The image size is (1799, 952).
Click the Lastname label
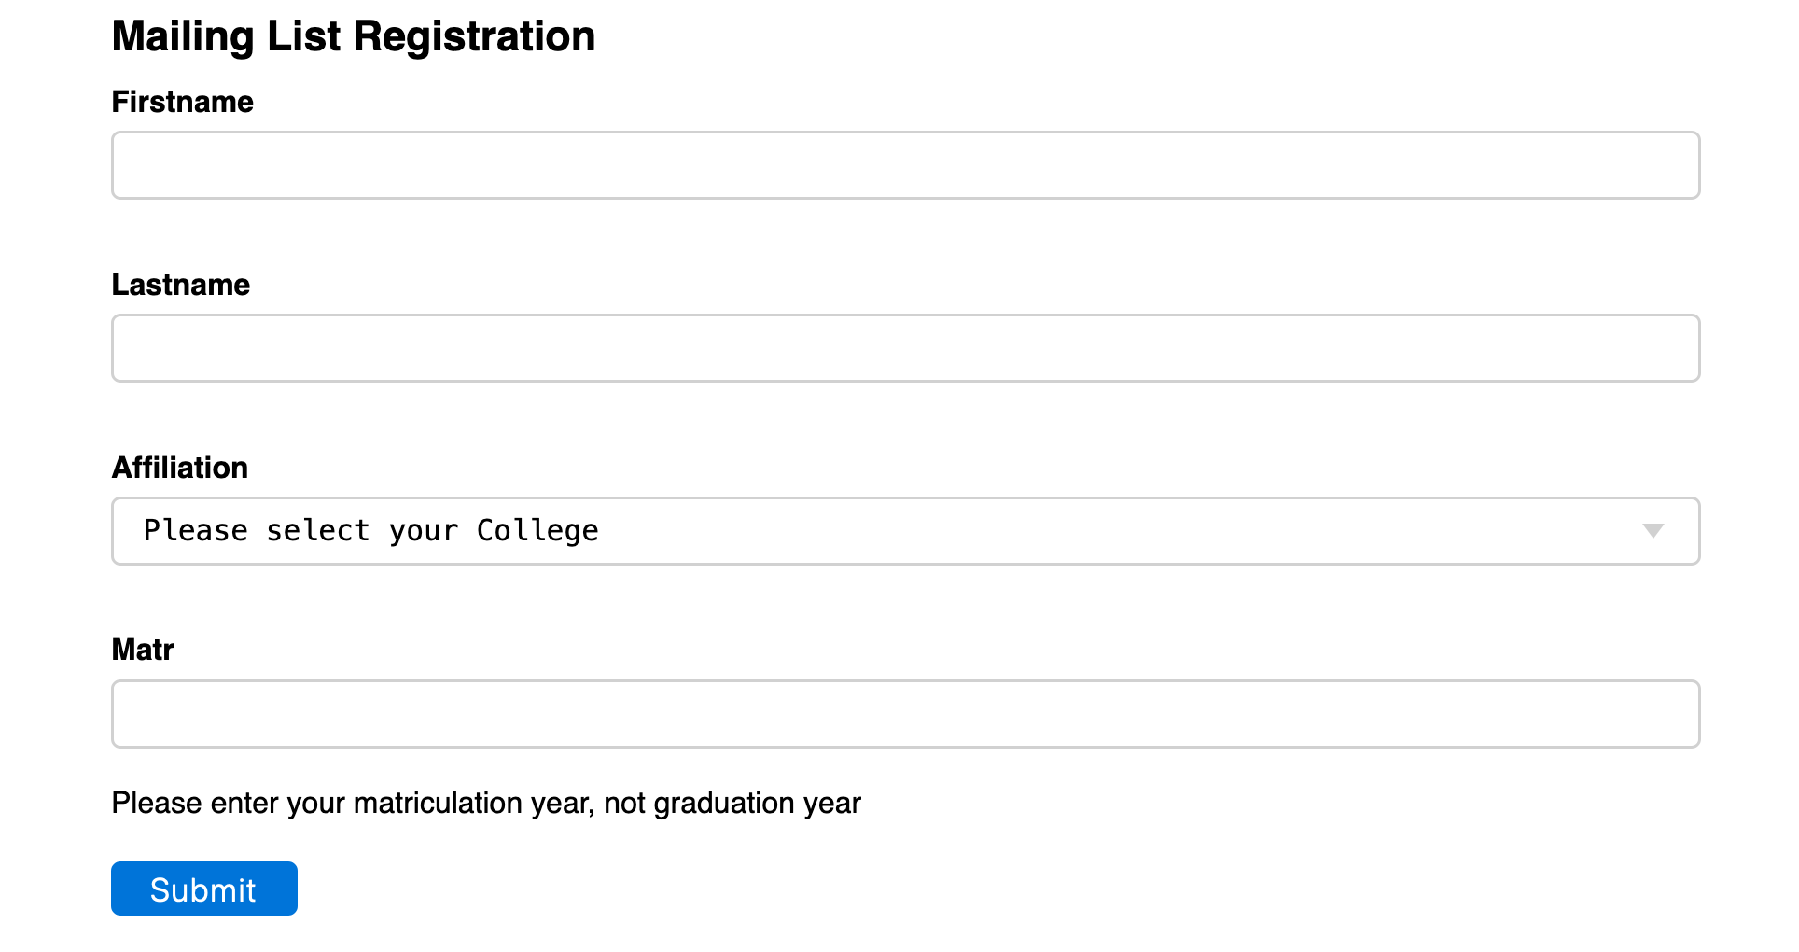point(181,285)
